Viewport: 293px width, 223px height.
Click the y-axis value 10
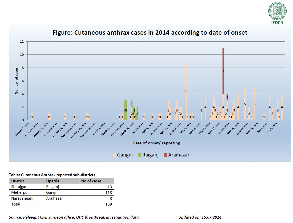[x=22, y=55]
